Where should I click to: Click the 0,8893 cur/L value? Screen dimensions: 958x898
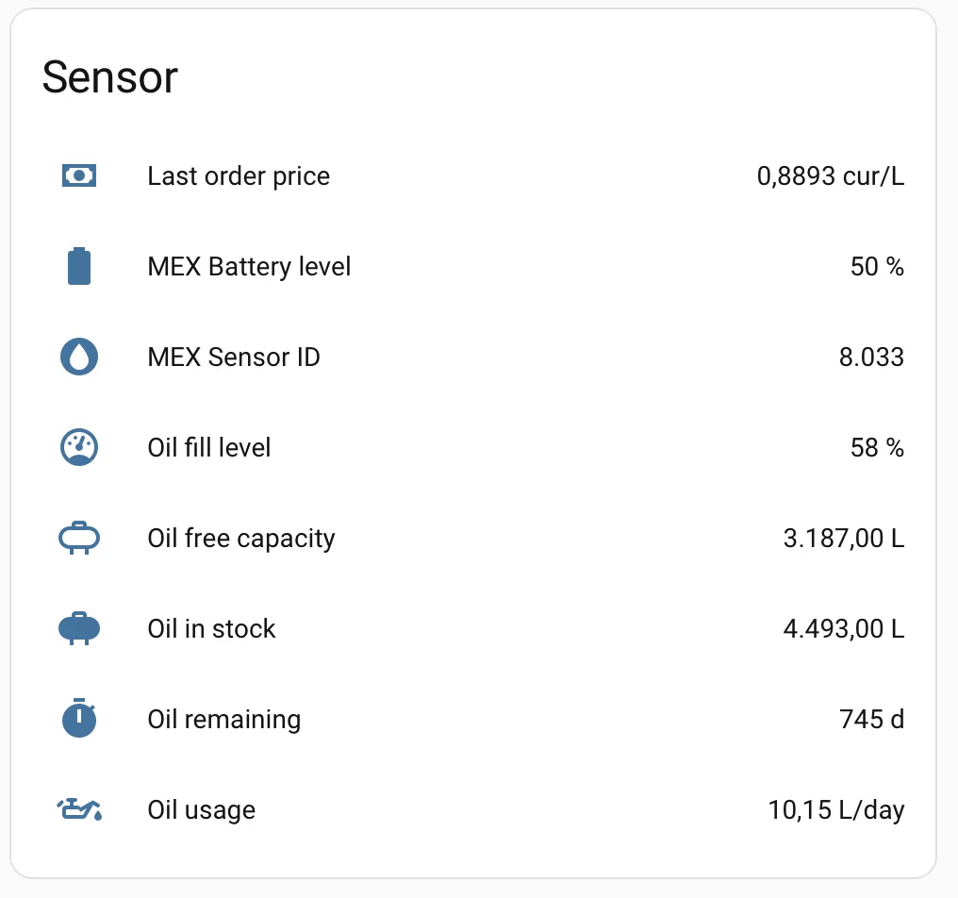(x=831, y=176)
